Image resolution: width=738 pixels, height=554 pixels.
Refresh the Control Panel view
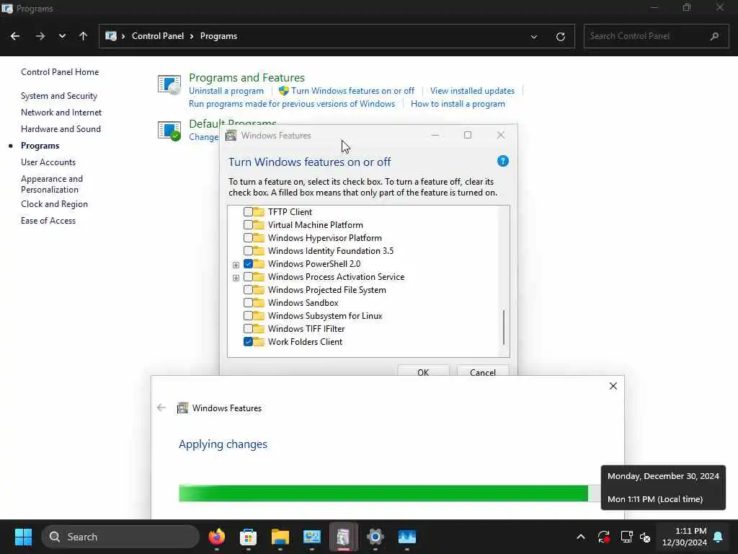[560, 36]
